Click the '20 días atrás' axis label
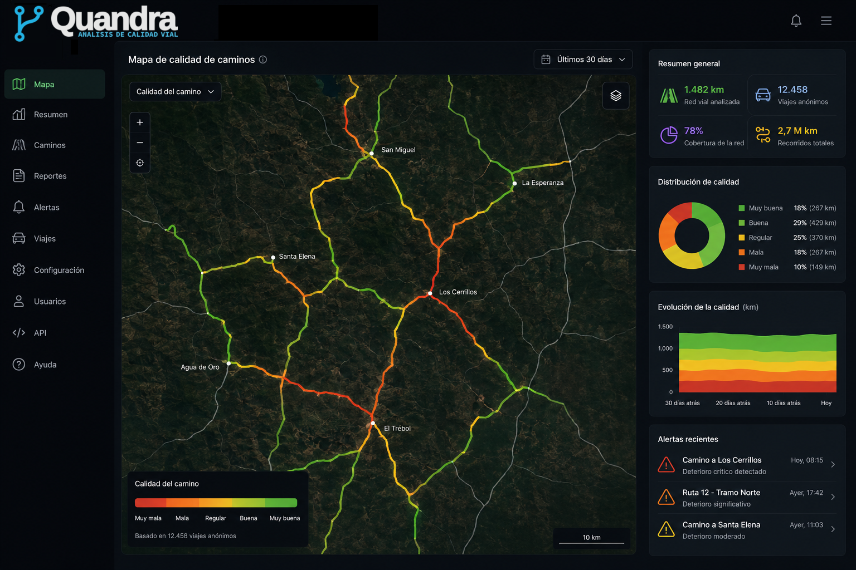This screenshot has height=570, width=856. pos(733,403)
